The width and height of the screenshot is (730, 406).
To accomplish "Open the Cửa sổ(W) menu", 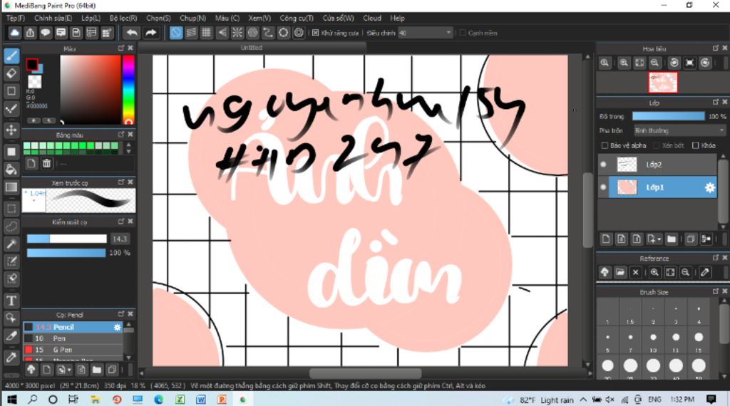I will point(339,18).
